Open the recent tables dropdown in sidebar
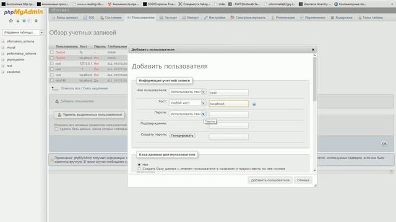 (x=23, y=33)
